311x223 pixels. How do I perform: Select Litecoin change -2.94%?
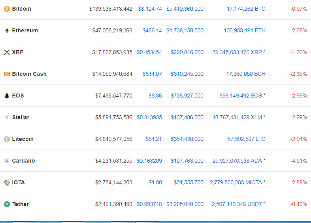[299, 139]
